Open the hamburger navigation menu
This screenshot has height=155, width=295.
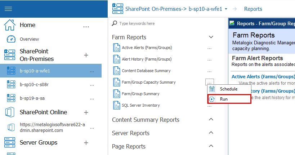tap(8, 9)
